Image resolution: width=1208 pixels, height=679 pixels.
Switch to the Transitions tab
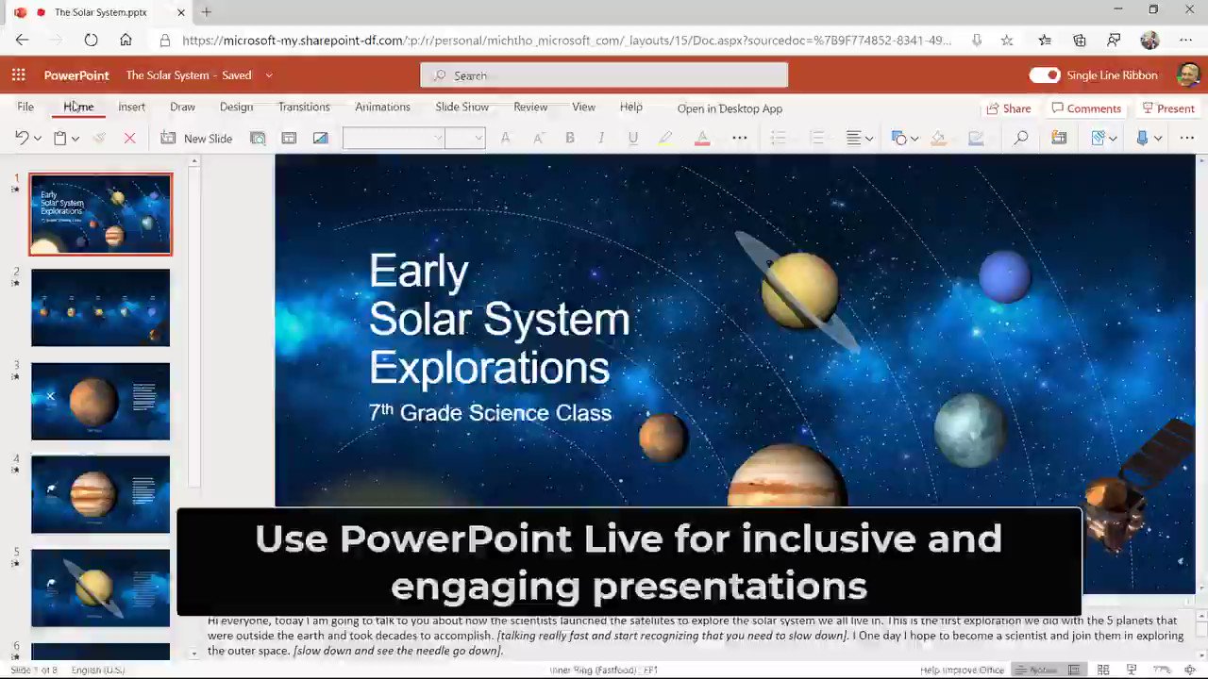tap(304, 108)
